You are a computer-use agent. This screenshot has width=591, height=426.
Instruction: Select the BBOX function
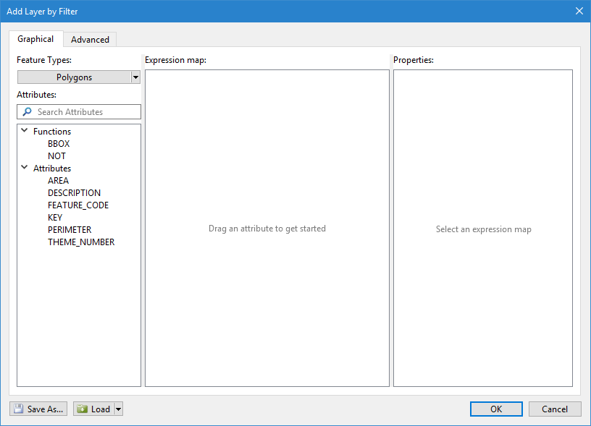(59, 144)
